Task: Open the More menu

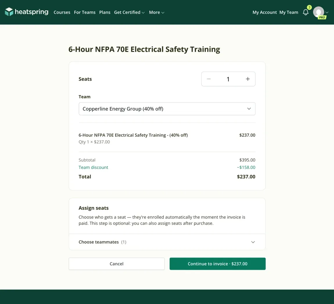Action: click(x=157, y=12)
